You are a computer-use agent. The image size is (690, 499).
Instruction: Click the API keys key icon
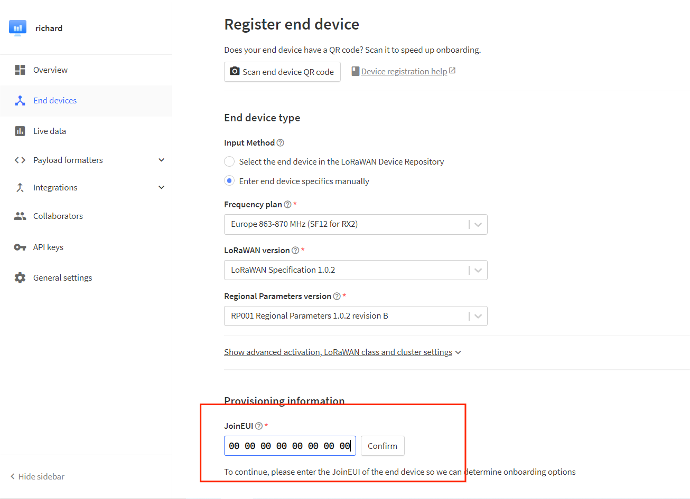pos(20,247)
